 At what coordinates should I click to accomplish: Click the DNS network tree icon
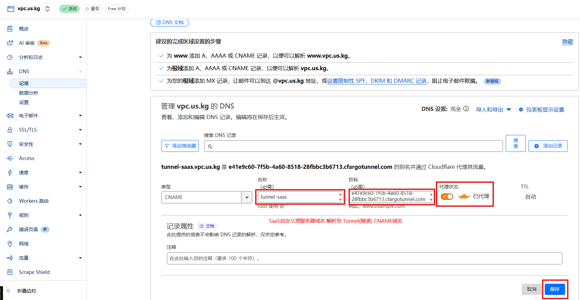pyautogui.click(x=10, y=72)
